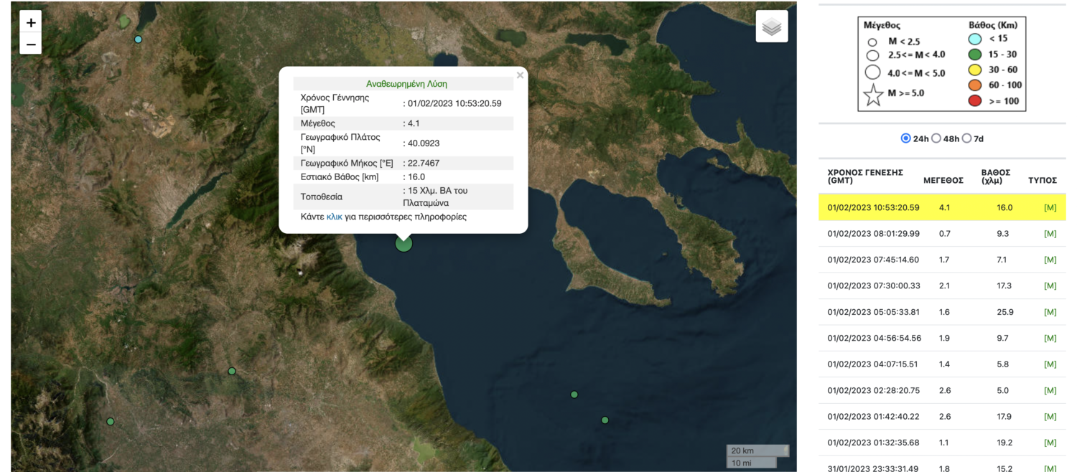The image size is (1077, 472).
Task: Open [M] link for 01:32:35.68 event
Action: click(1050, 443)
